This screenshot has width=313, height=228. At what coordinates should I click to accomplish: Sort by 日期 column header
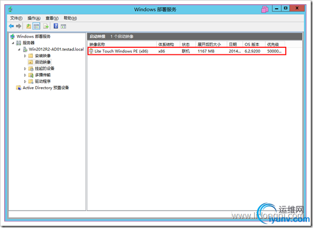[x=235, y=44]
